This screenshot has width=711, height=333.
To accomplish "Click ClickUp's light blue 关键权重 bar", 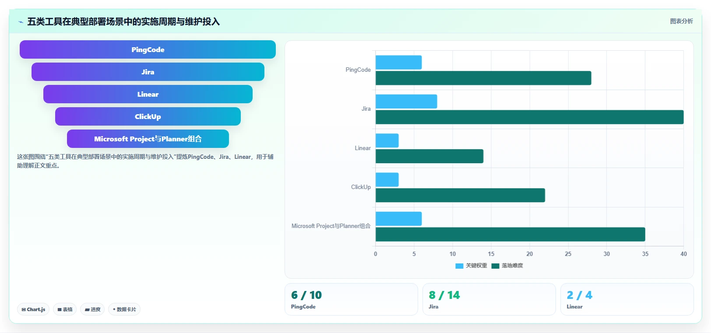I will [387, 180].
